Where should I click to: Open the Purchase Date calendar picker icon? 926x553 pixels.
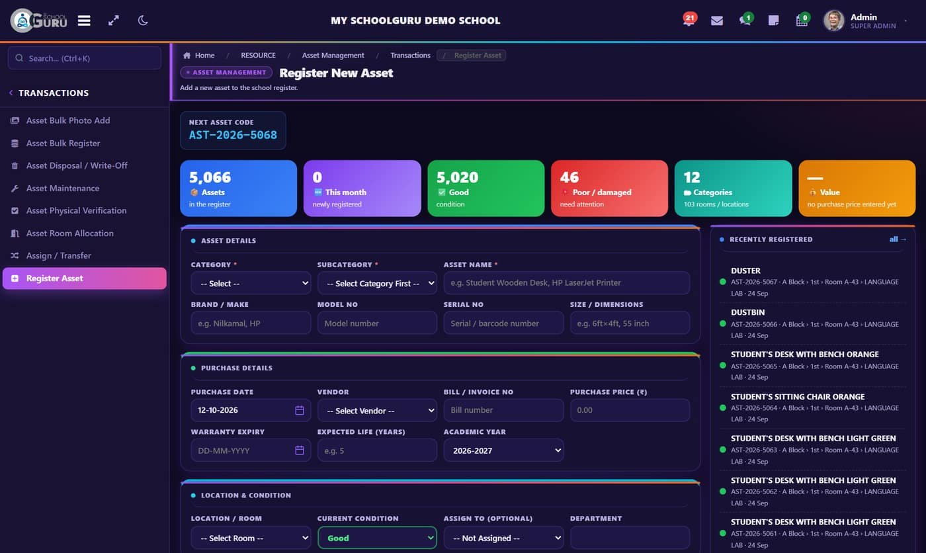coord(300,410)
